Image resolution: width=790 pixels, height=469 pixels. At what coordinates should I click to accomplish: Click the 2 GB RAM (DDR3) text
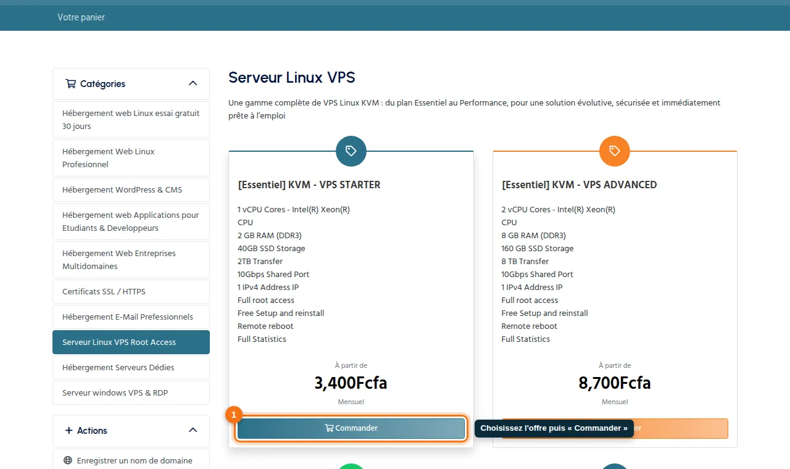[x=270, y=235]
